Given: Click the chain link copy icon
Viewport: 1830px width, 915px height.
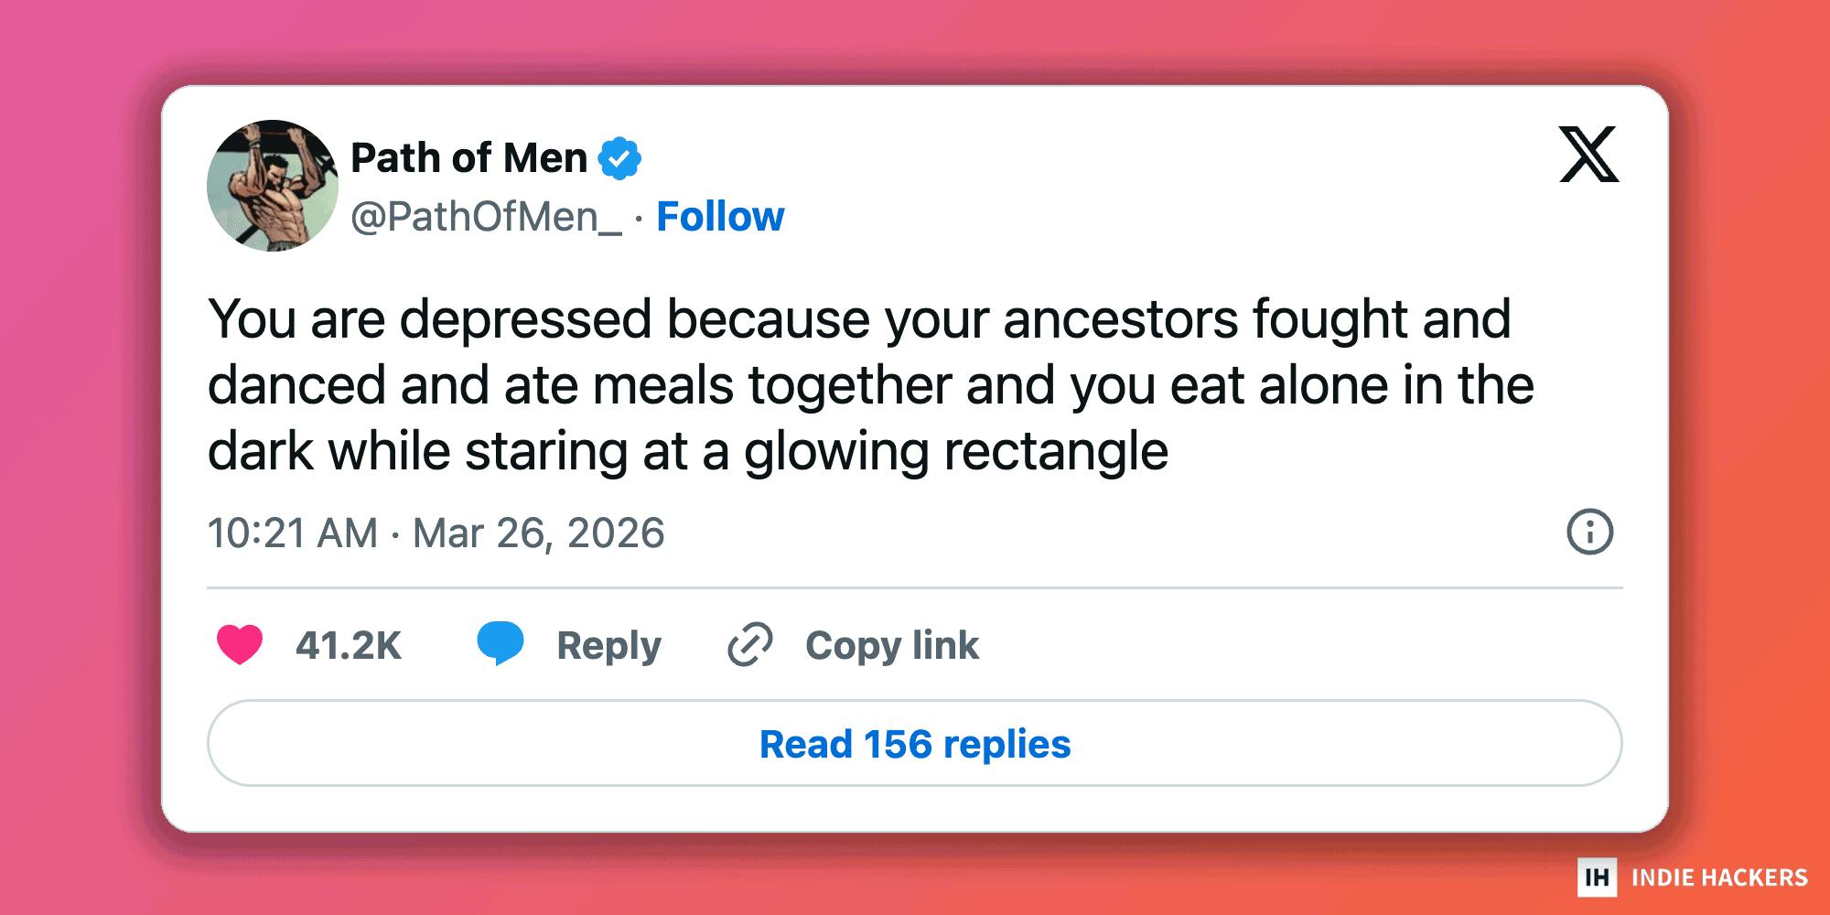Looking at the screenshot, I should click(750, 644).
